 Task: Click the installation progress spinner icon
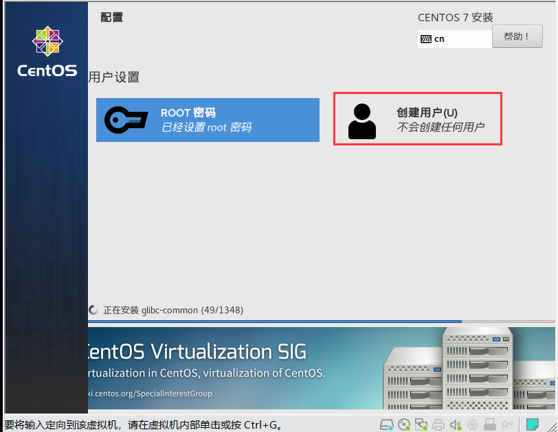click(x=93, y=310)
